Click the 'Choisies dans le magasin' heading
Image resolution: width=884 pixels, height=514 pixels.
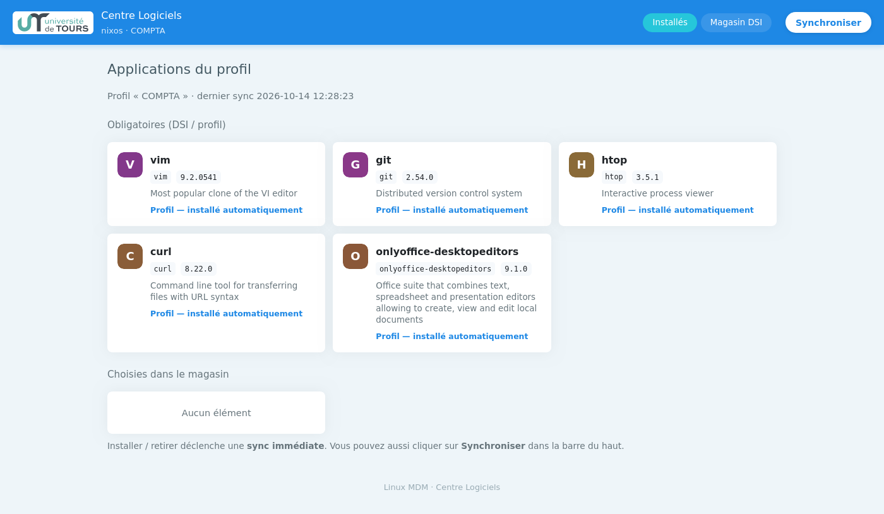[168, 374]
